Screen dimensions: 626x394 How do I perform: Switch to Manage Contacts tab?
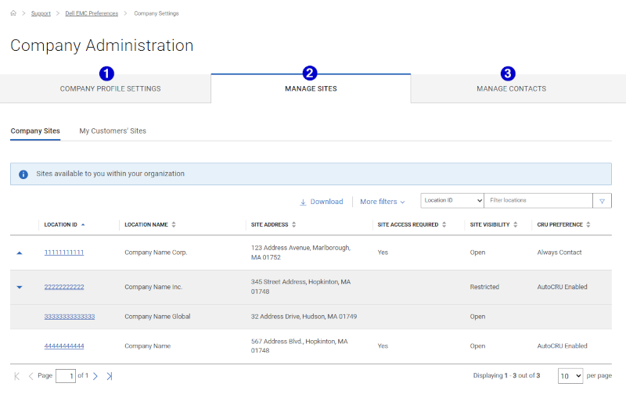(x=511, y=88)
